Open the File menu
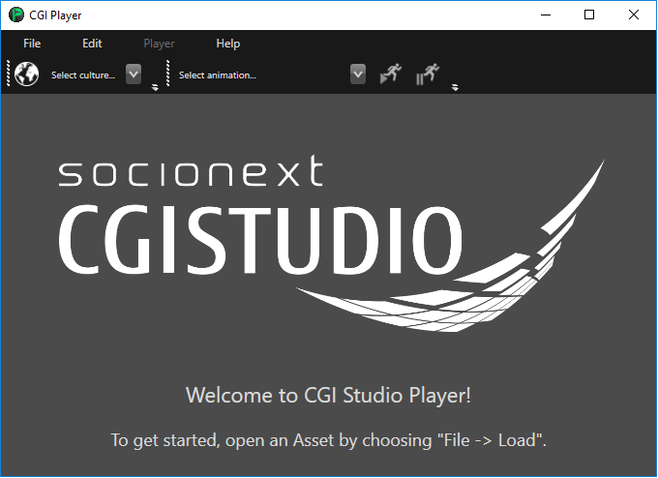 (32, 44)
